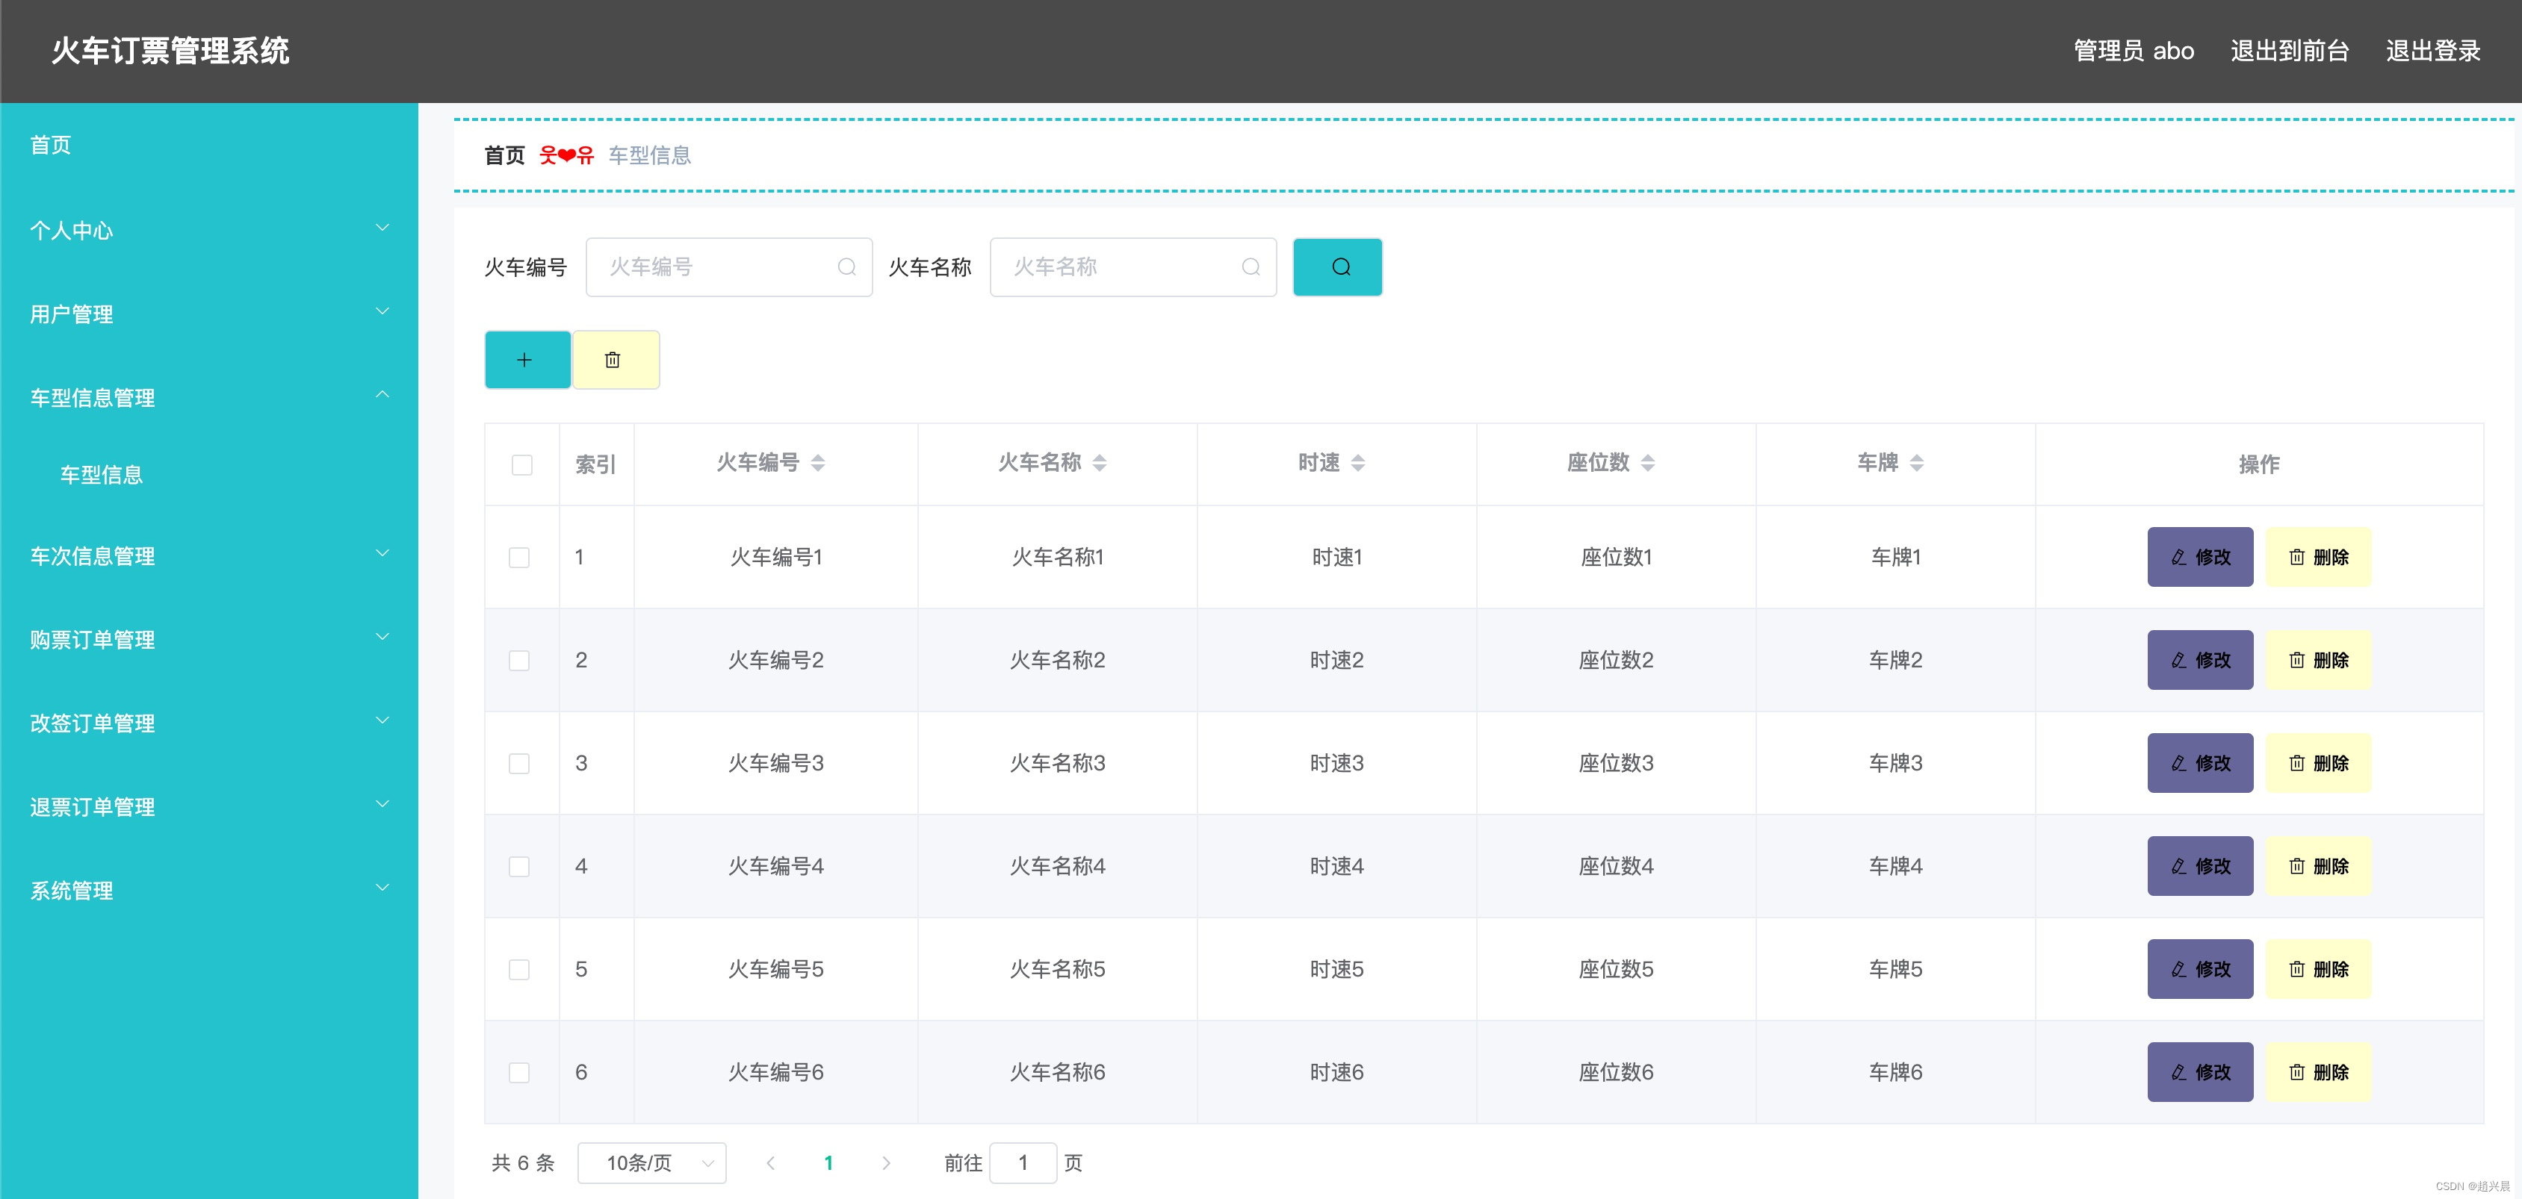Check the row 1 checkbox
The width and height of the screenshot is (2522, 1199).
(x=519, y=558)
